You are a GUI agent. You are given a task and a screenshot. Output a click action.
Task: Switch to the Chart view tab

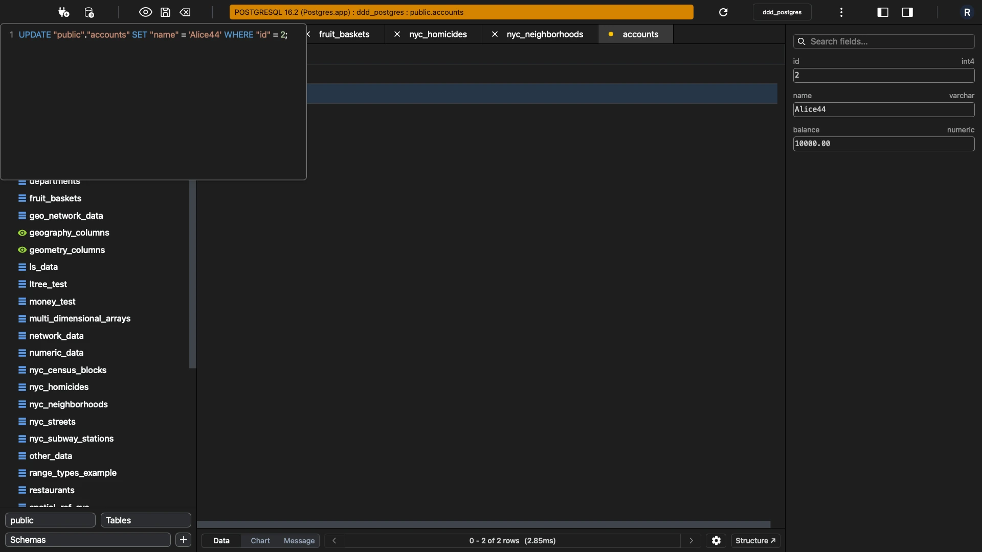(260, 541)
